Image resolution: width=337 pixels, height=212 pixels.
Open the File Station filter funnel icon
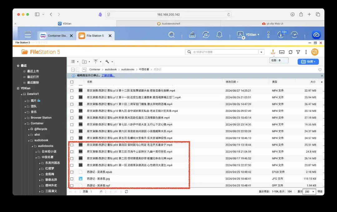[298, 52]
